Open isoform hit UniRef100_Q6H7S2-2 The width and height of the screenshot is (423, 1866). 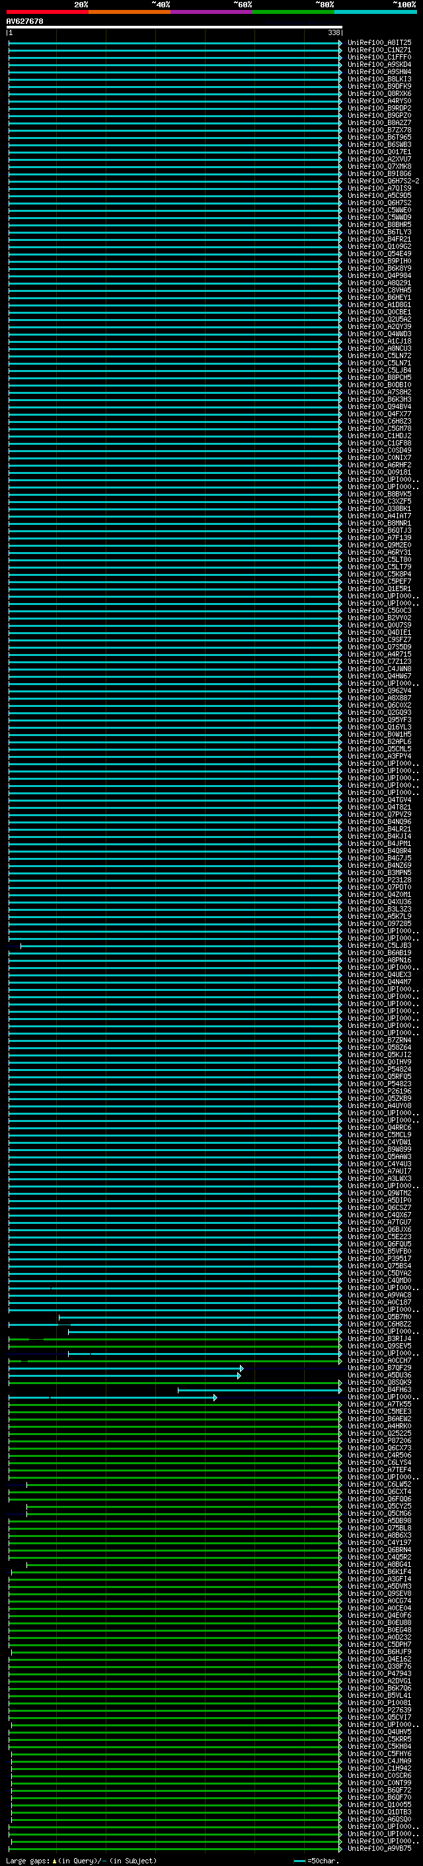point(383,181)
